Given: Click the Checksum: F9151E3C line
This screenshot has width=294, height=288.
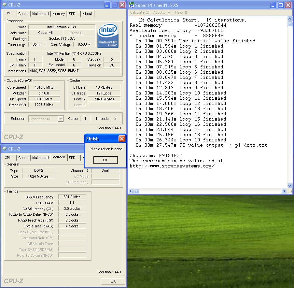Looking at the screenshot, I should click(156, 155).
